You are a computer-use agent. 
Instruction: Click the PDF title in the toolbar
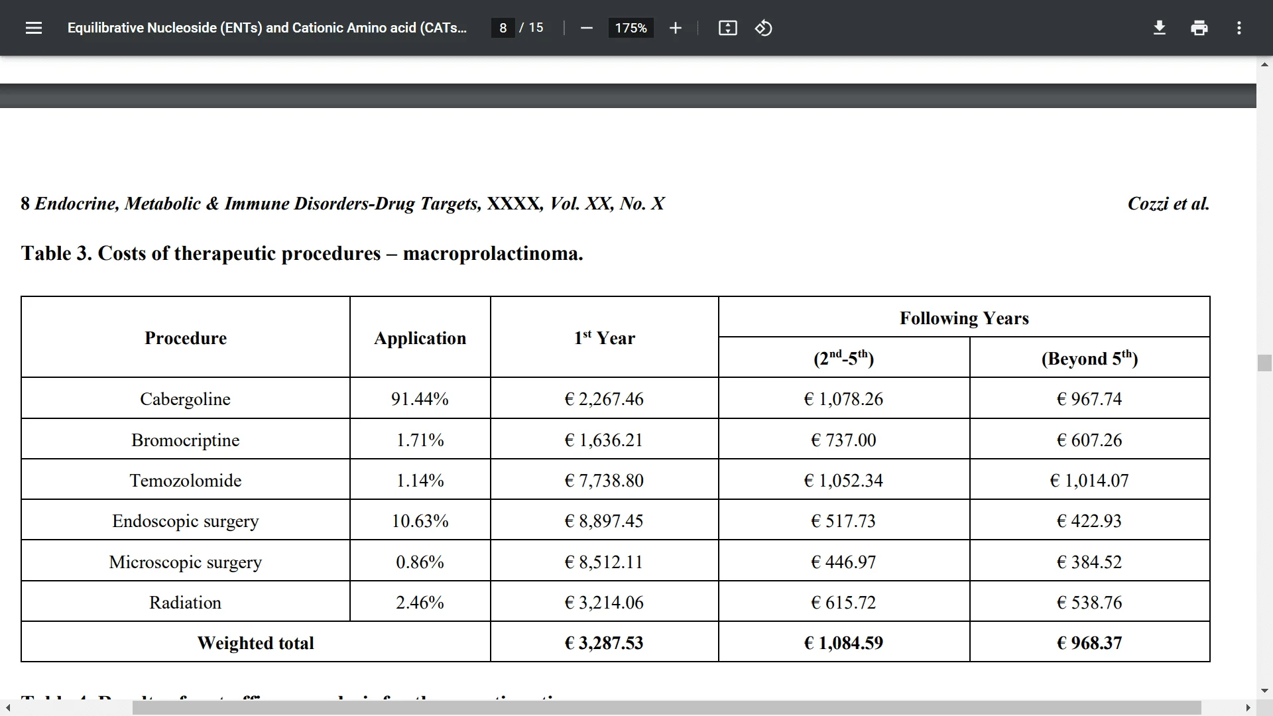(x=267, y=28)
